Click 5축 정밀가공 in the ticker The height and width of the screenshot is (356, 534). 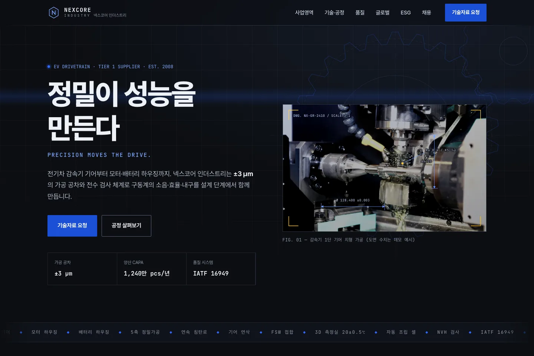[x=145, y=332]
